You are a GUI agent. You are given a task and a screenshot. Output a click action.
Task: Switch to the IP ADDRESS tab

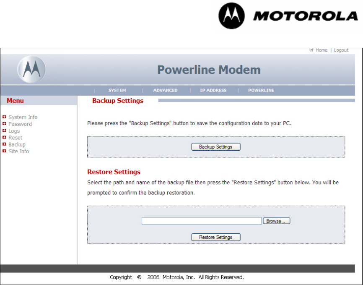click(213, 90)
